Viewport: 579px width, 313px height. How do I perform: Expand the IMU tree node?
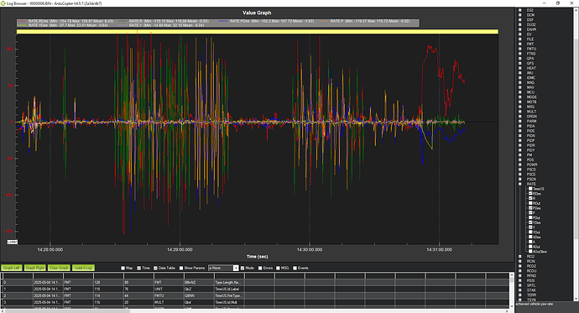[x=520, y=73]
